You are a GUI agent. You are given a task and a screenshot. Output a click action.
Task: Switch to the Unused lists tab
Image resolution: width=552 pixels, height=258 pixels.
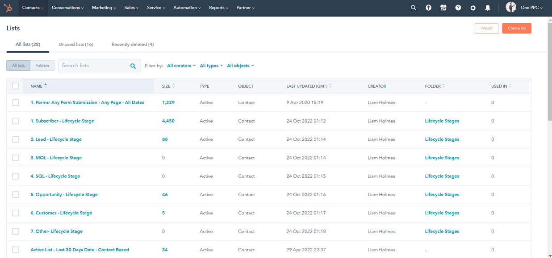click(x=76, y=45)
